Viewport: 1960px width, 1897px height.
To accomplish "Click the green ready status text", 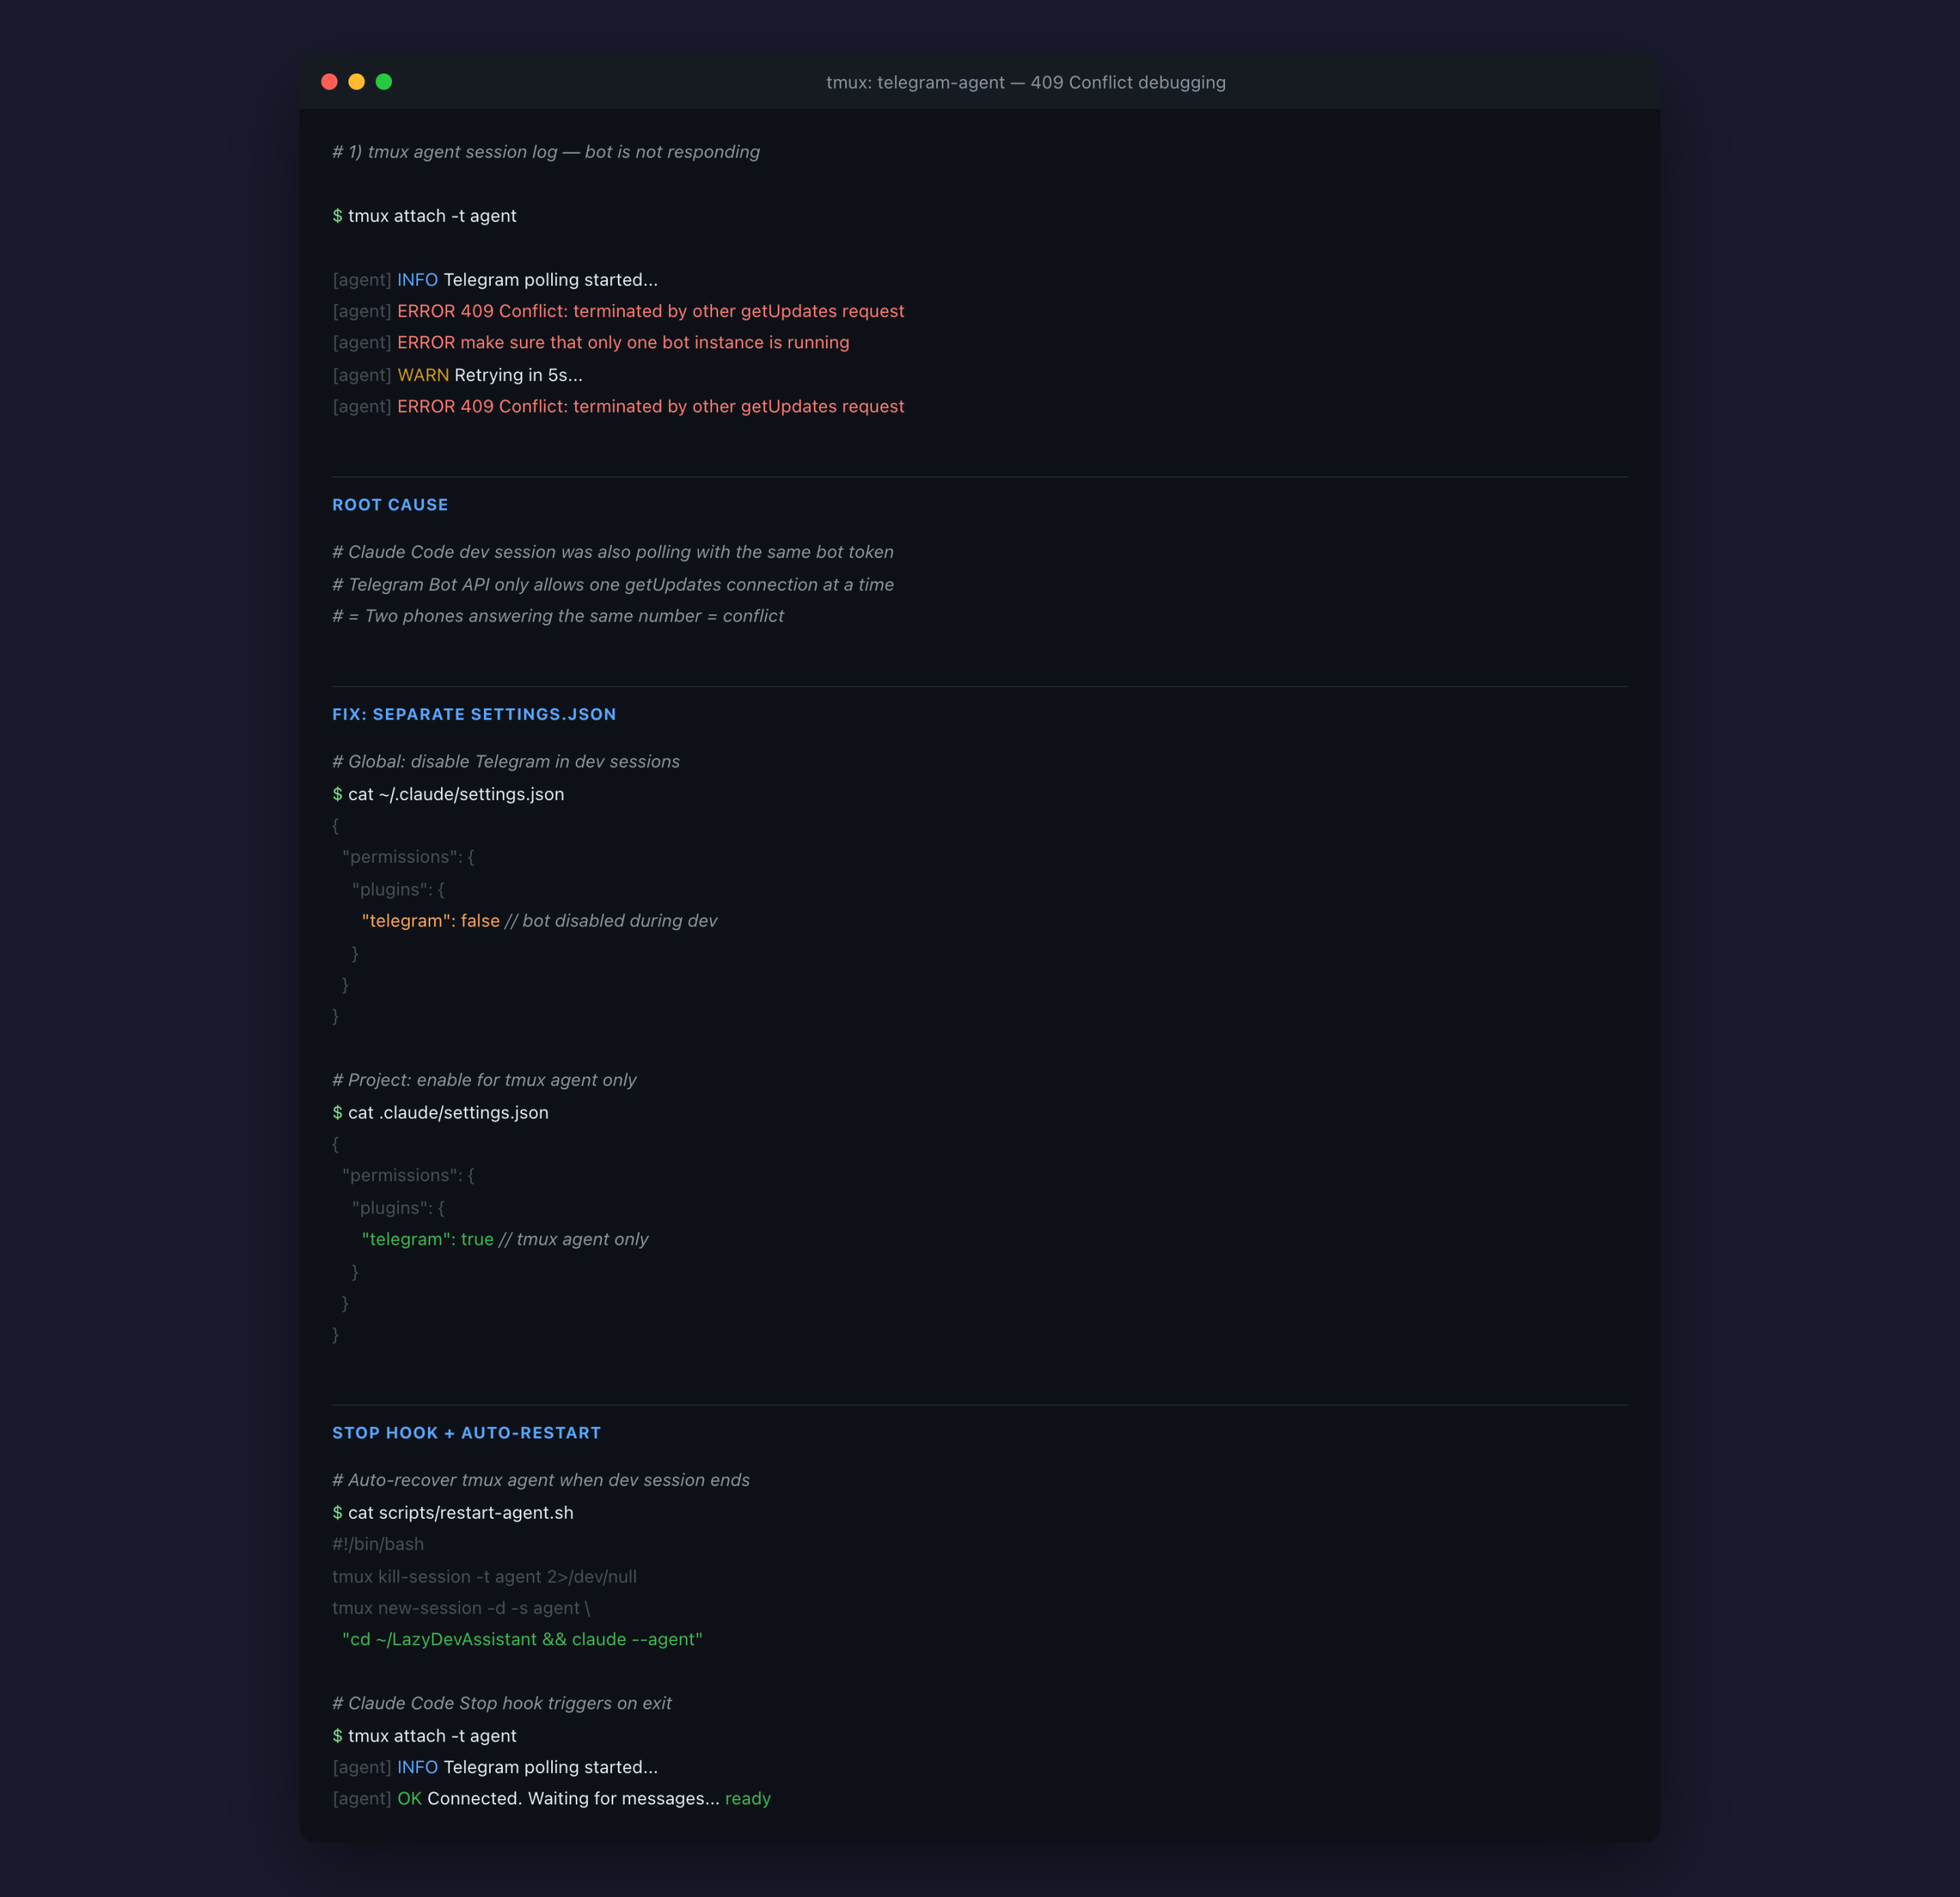I will (748, 1798).
